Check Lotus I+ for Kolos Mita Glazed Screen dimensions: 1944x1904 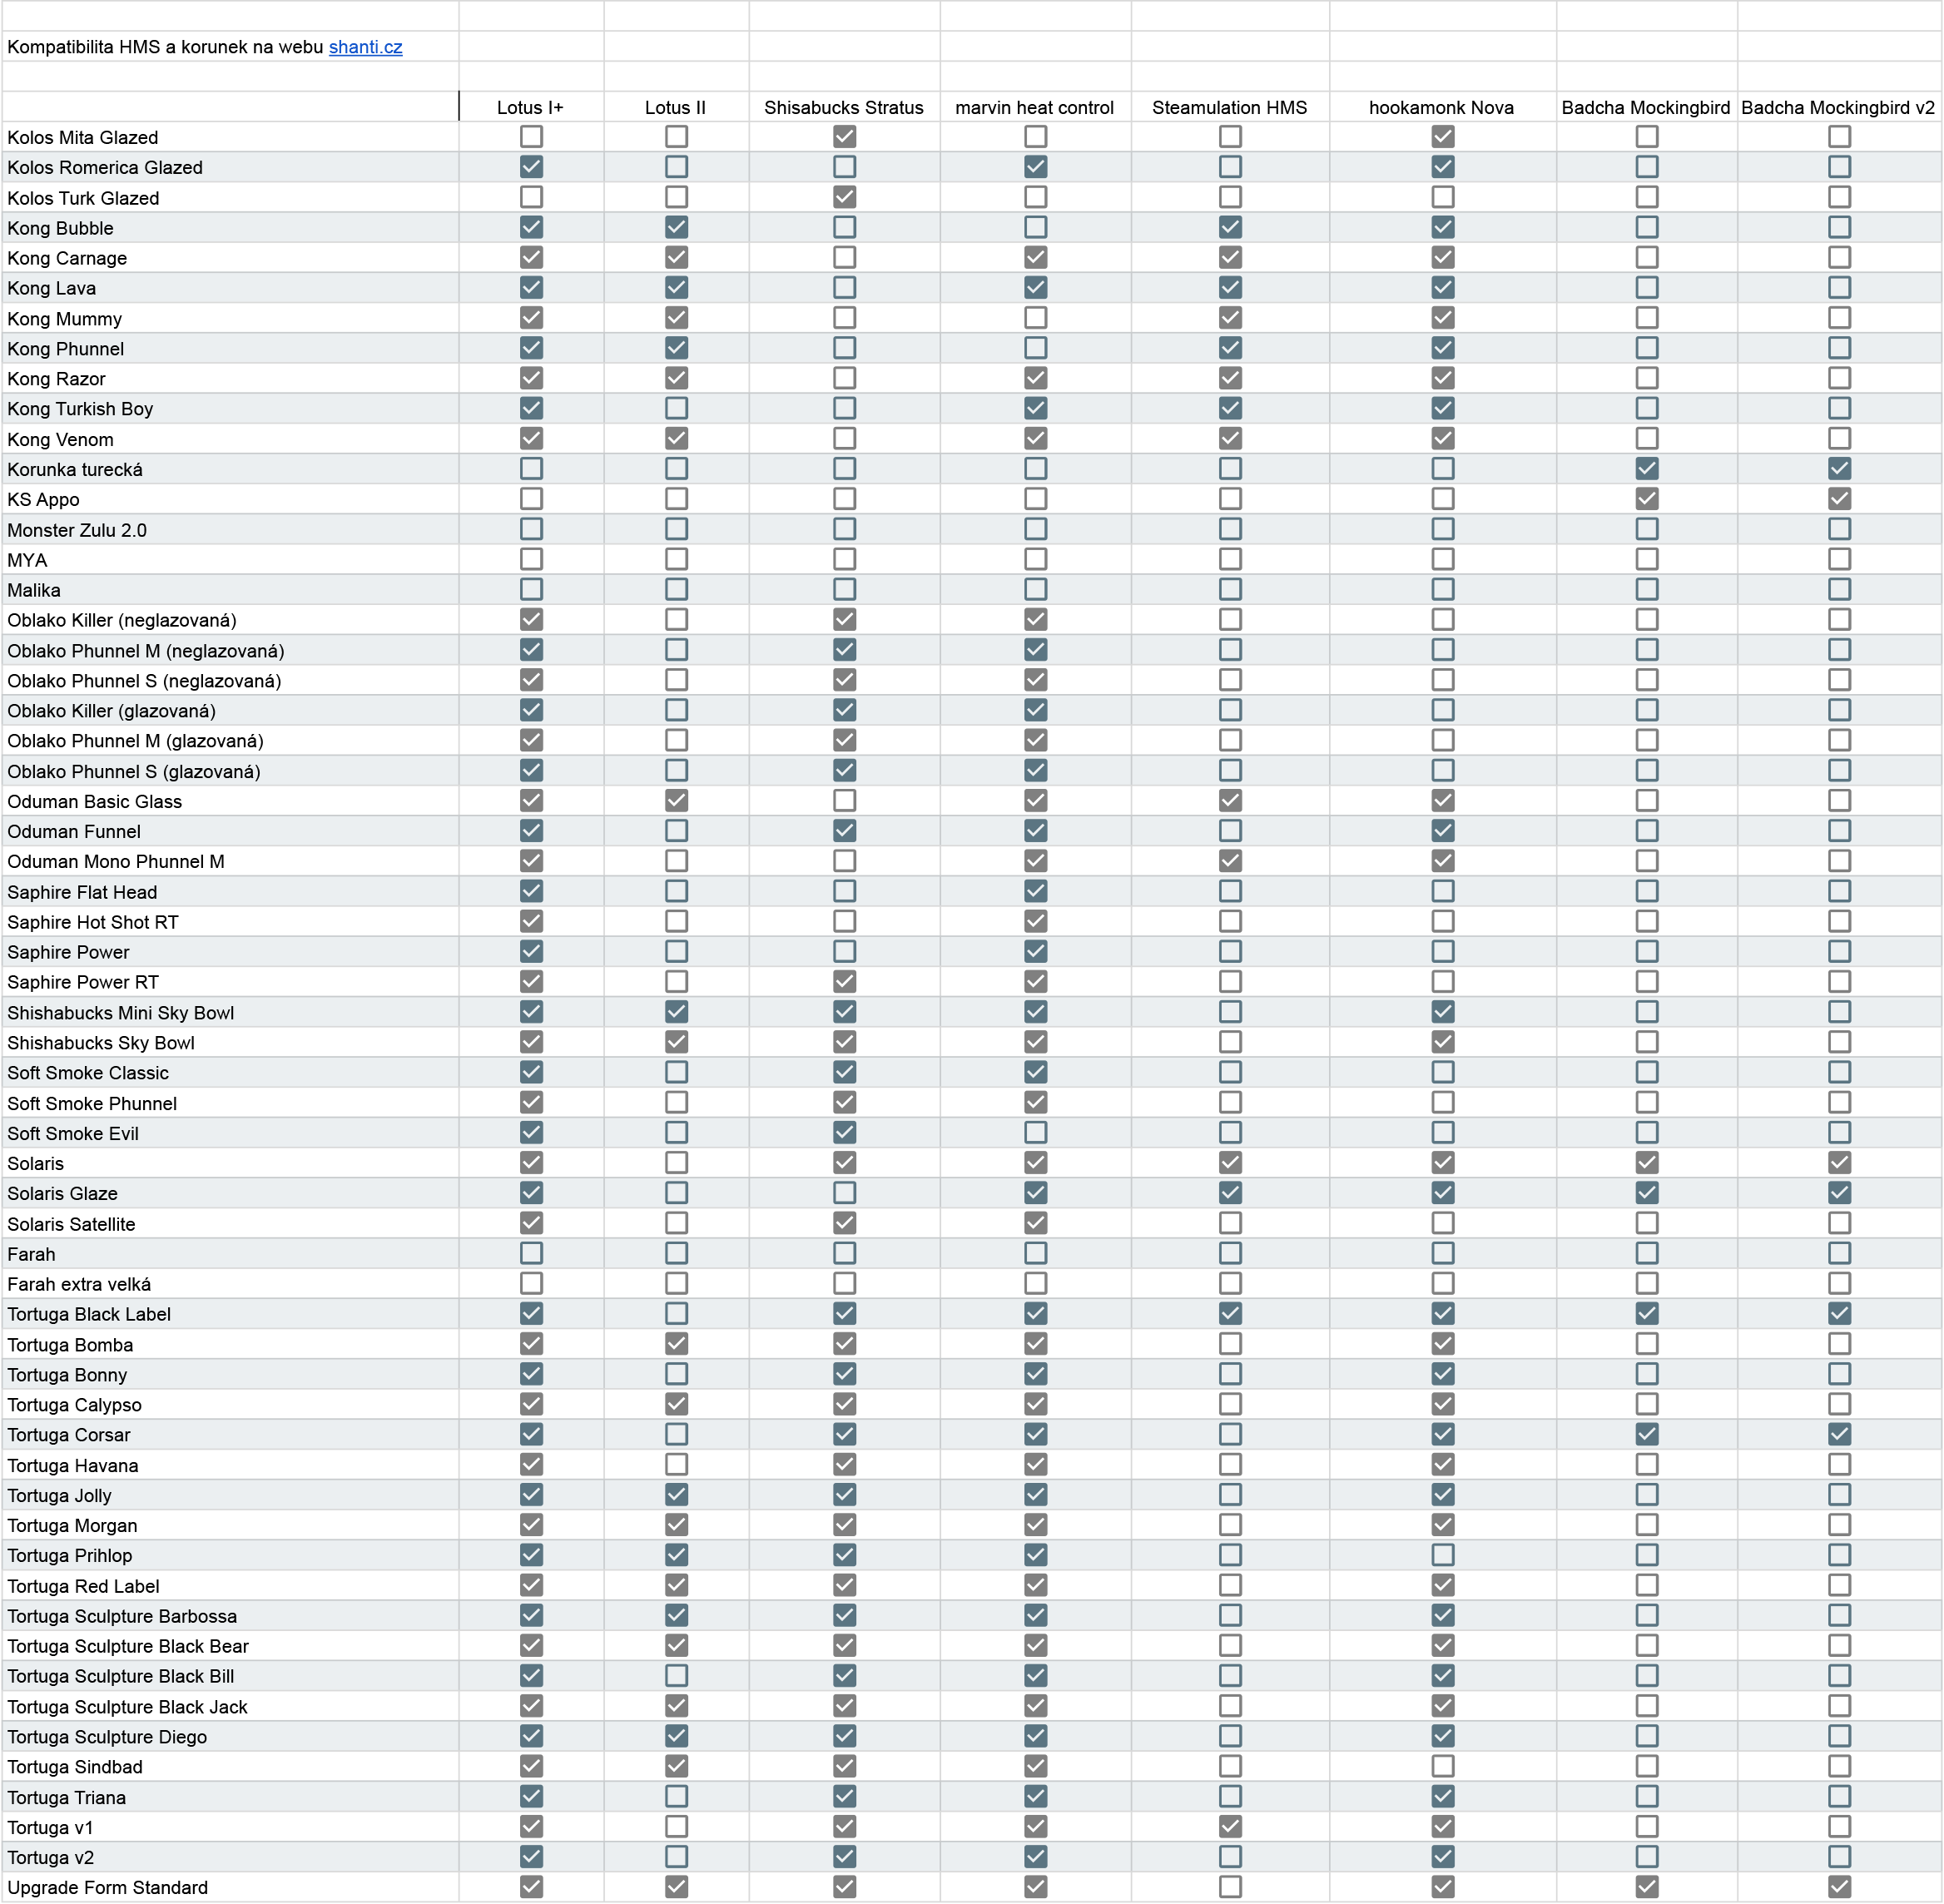click(531, 137)
